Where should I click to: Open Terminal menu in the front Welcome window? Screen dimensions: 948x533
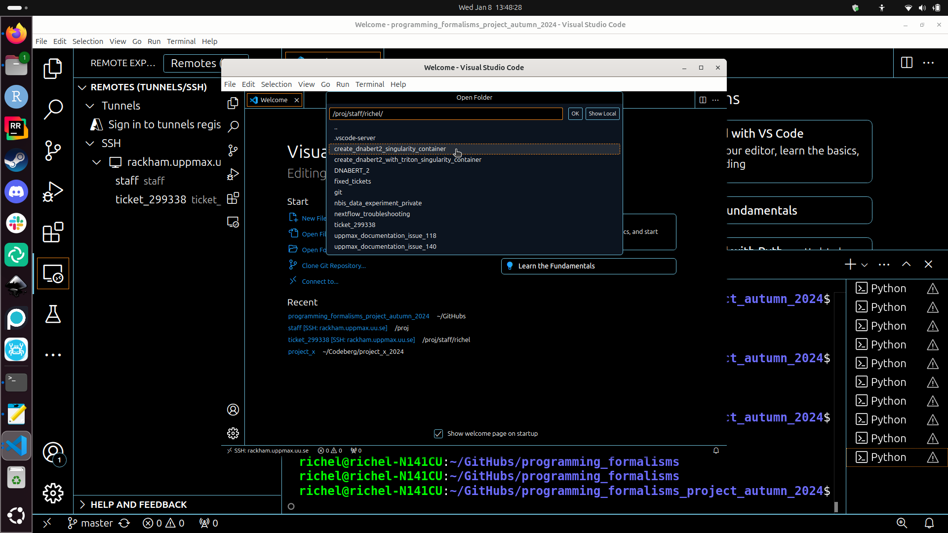tap(370, 84)
